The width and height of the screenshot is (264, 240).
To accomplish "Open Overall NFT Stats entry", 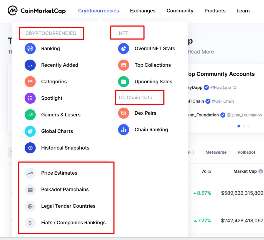I will pyautogui.click(x=155, y=49).
